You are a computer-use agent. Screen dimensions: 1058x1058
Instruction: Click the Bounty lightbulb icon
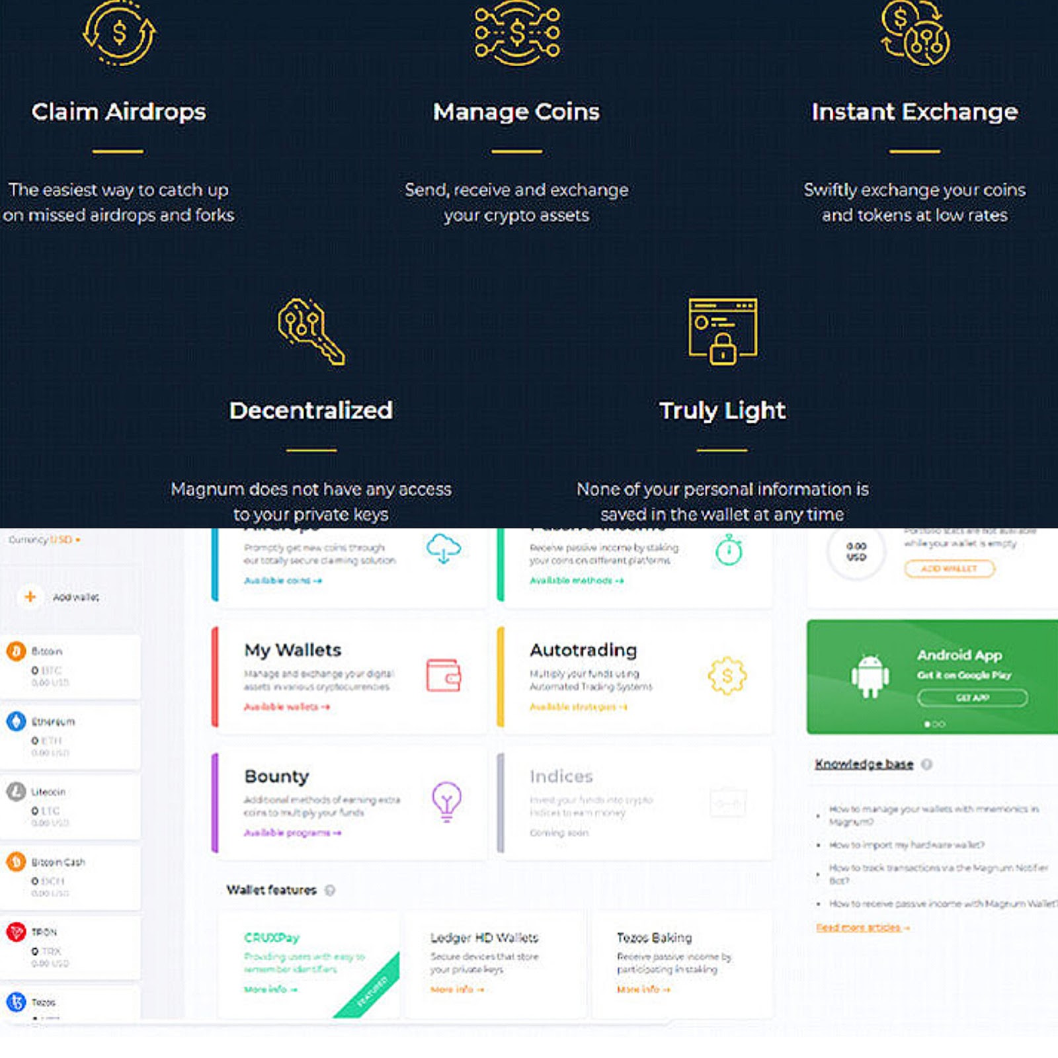point(446,801)
